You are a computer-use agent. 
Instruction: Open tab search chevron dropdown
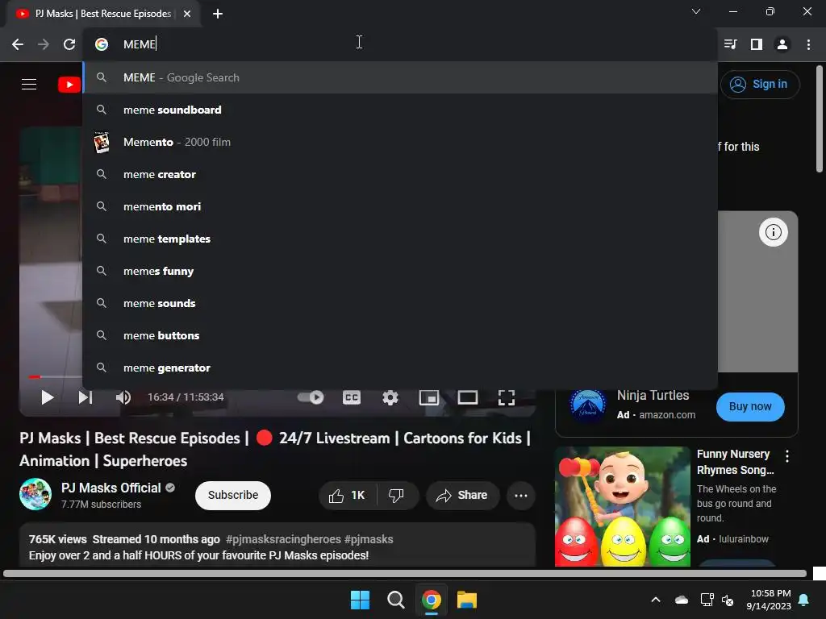[696, 11]
